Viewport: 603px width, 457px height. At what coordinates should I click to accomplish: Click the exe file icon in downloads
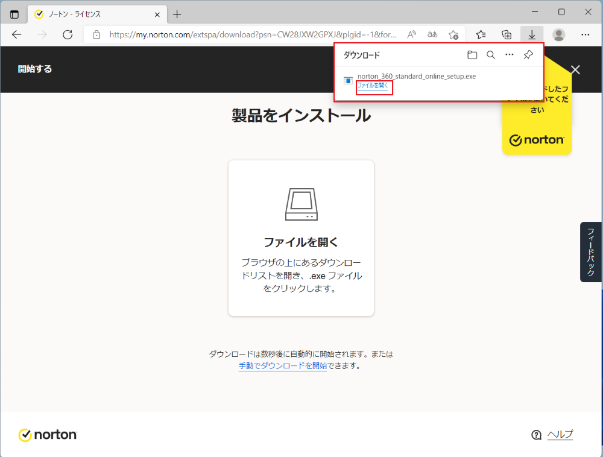(x=348, y=81)
